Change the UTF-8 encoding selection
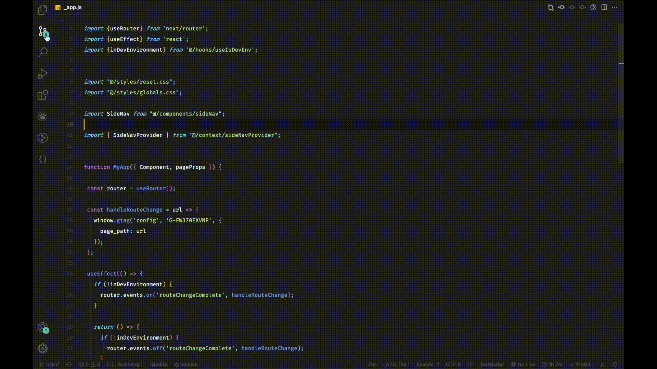Image resolution: width=657 pixels, height=369 pixels. click(x=453, y=365)
